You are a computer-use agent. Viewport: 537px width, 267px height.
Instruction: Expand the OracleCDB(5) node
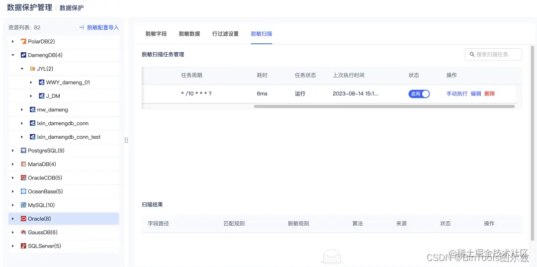point(12,178)
